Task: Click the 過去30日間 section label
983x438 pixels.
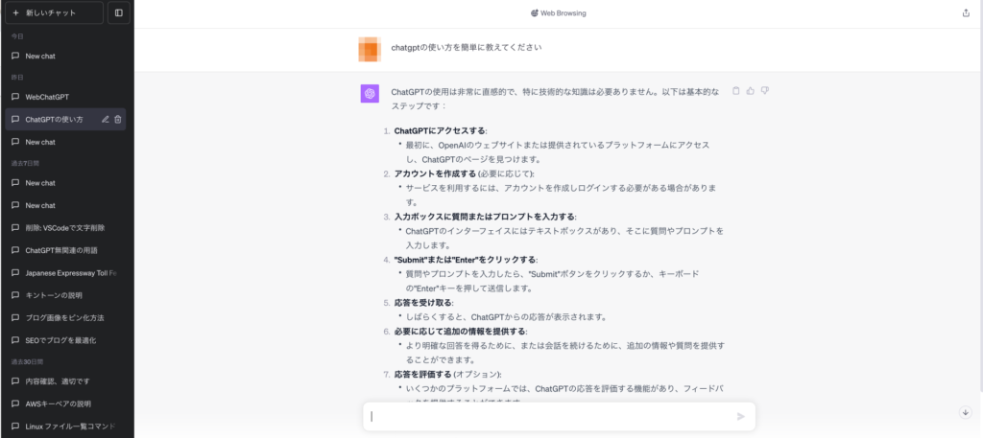Action: tap(26, 361)
